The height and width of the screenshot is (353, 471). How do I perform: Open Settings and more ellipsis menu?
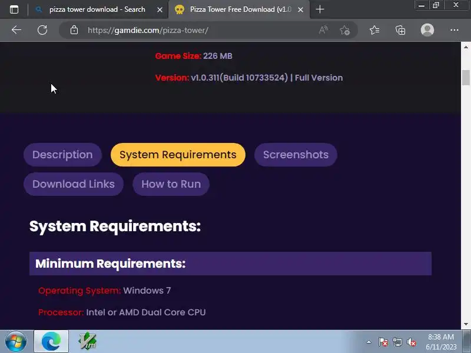pos(454,30)
